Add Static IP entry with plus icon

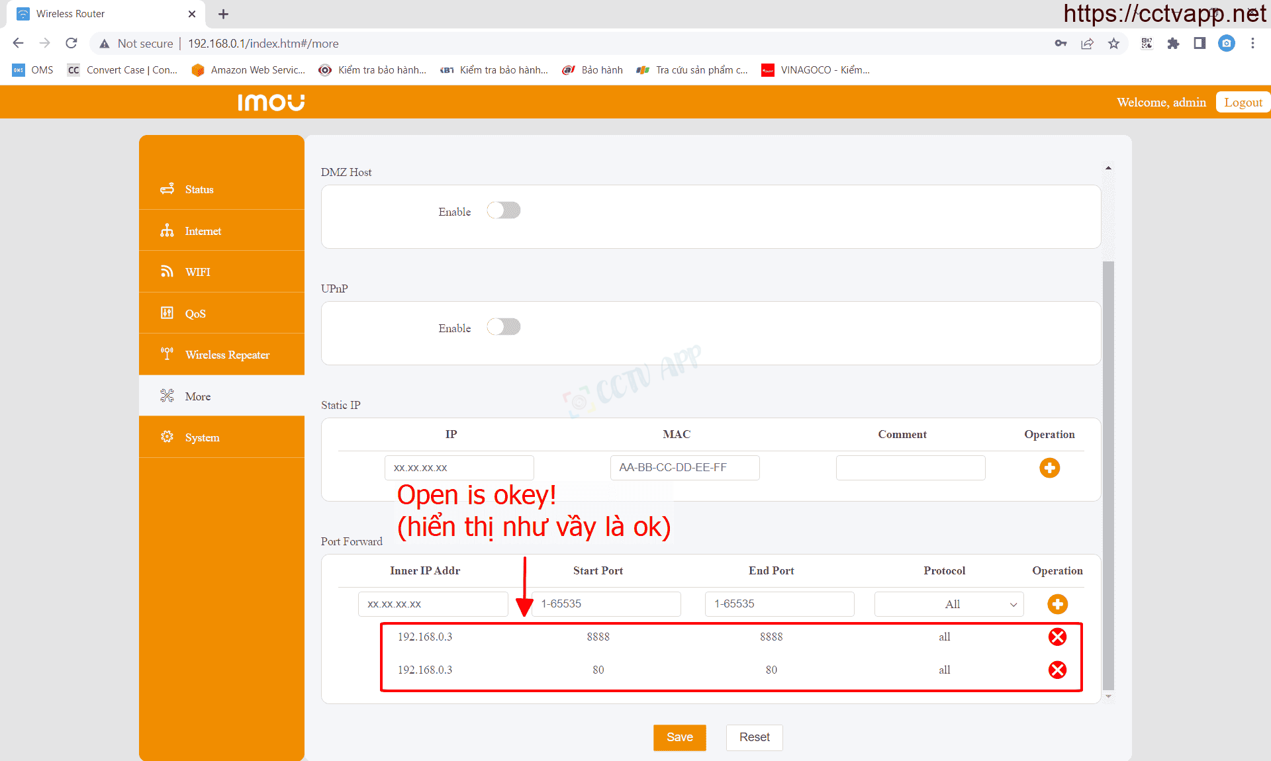click(x=1049, y=468)
